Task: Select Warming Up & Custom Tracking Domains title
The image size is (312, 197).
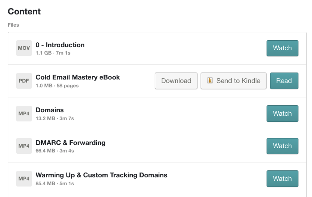Action: [x=101, y=175]
